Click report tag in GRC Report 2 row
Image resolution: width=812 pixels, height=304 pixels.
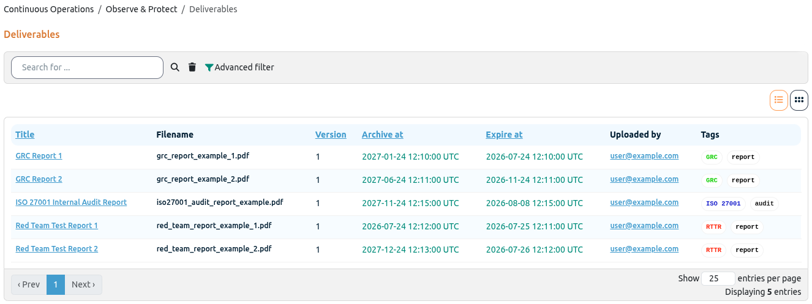743,180
